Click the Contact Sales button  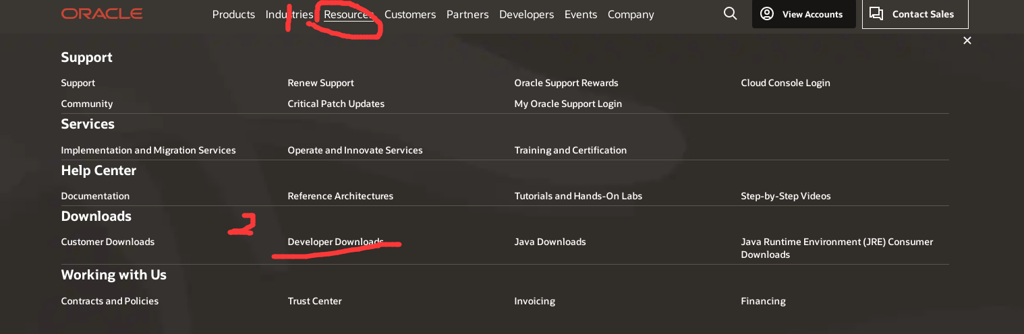(915, 14)
